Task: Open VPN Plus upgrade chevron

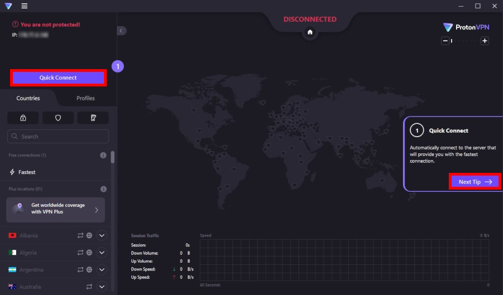Action: pos(97,210)
